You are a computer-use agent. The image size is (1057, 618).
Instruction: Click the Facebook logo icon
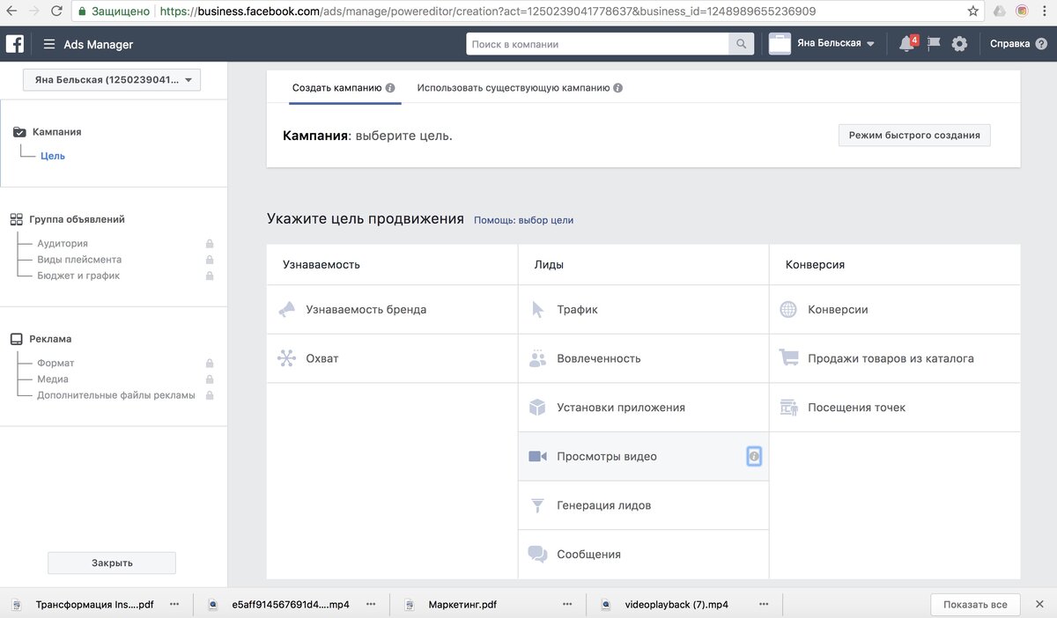(x=15, y=44)
